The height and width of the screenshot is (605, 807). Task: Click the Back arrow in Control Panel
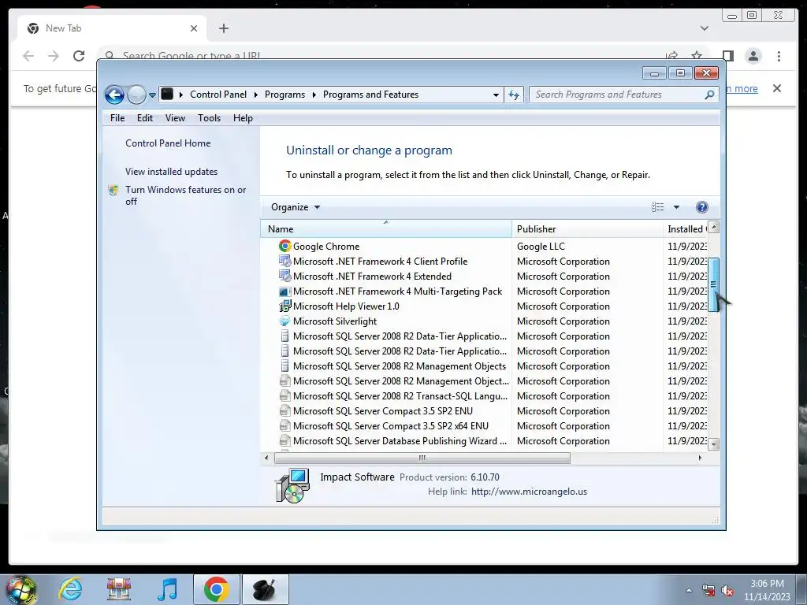pyautogui.click(x=114, y=95)
